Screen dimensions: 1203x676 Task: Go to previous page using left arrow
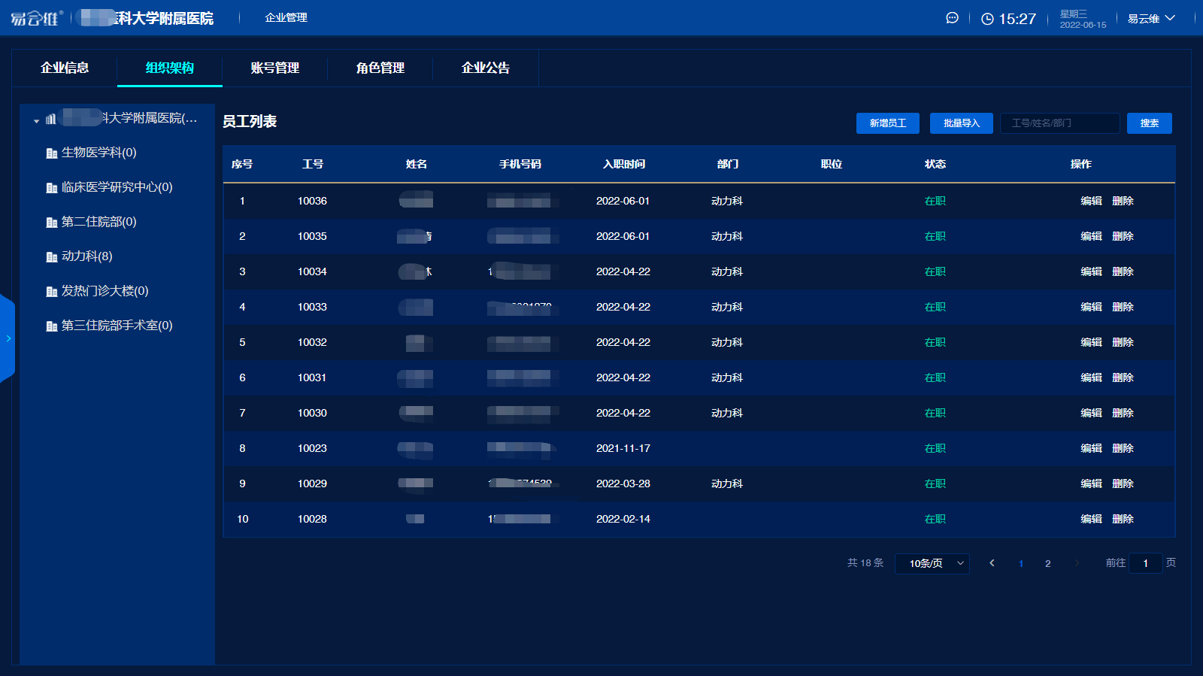[992, 563]
